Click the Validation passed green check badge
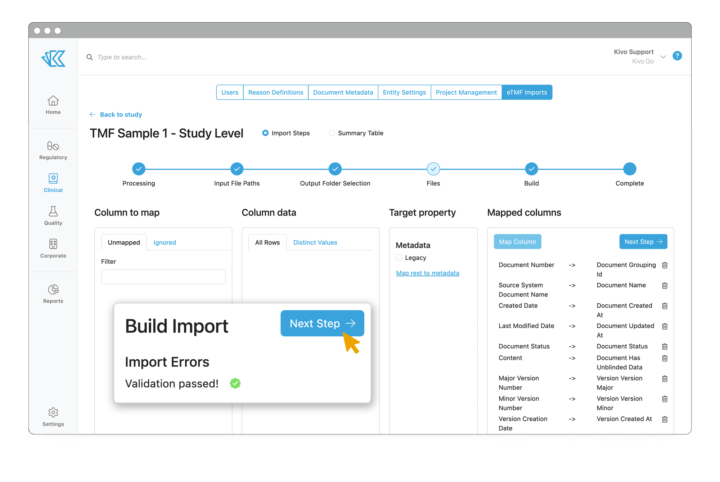 tap(235, 383)
